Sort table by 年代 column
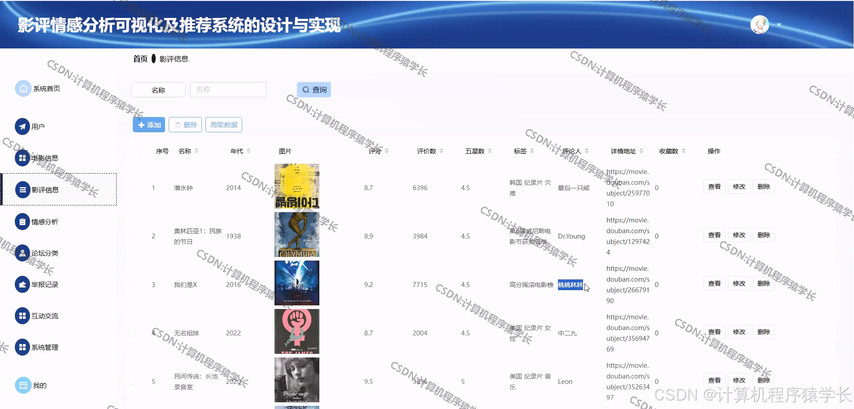The width and height of the screenshot is (854, 409). pyautogui.click(x=248, y=151)
